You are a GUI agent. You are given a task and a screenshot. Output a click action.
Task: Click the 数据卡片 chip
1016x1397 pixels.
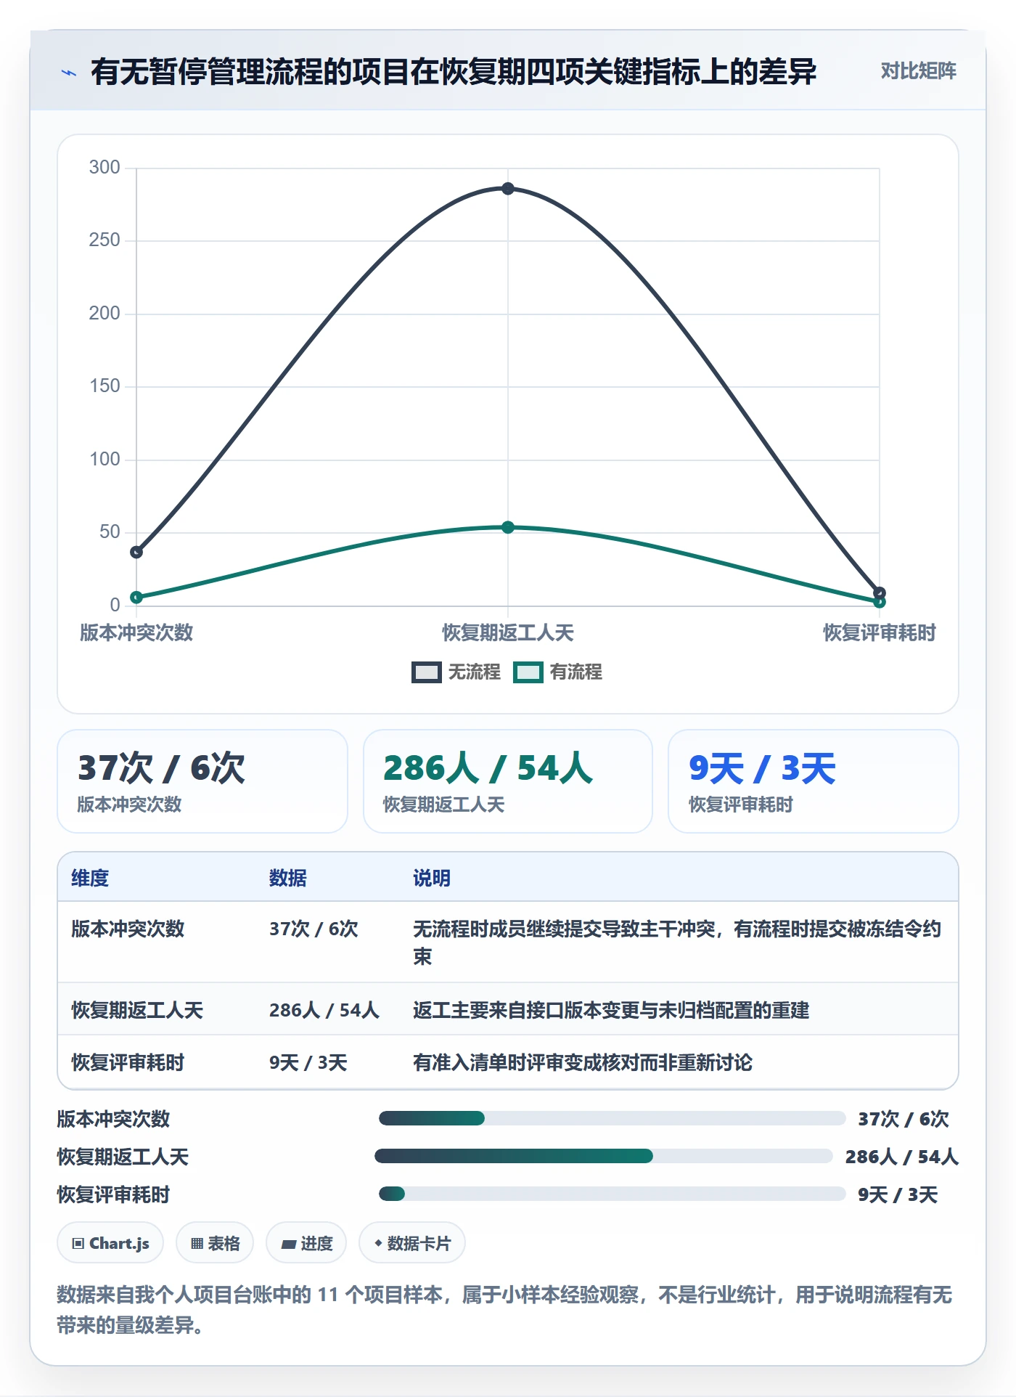point(412,1243)
